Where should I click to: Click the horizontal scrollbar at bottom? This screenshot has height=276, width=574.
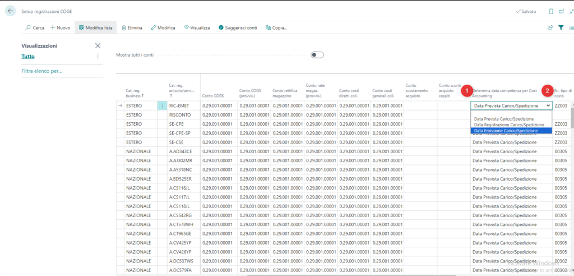coord(351,275)
